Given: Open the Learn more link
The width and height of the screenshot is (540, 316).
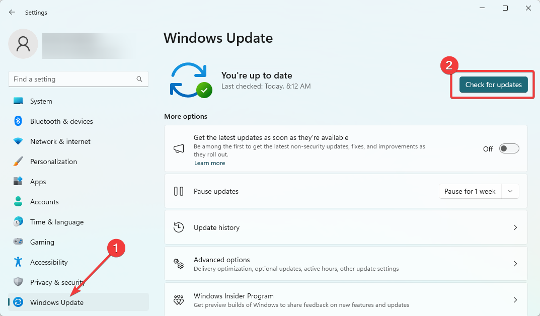Looking at the screenshot, I should (x=210, y=163).
